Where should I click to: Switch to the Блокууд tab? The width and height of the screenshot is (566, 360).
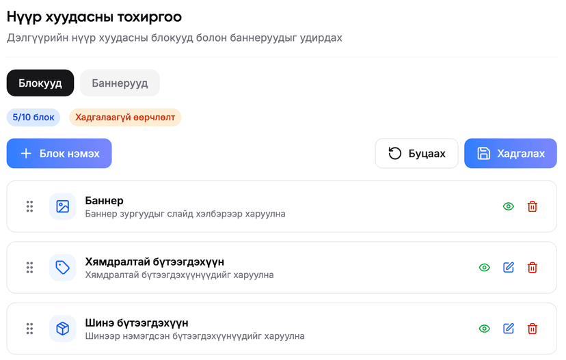(40, 83)
